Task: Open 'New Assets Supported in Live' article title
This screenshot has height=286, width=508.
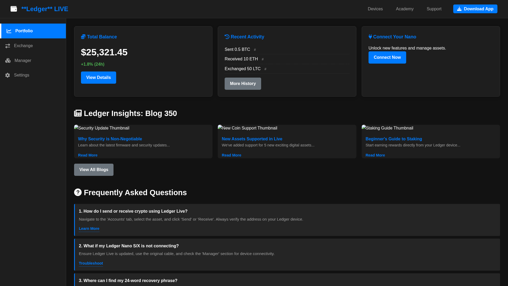Action: [x=252, y=139]
